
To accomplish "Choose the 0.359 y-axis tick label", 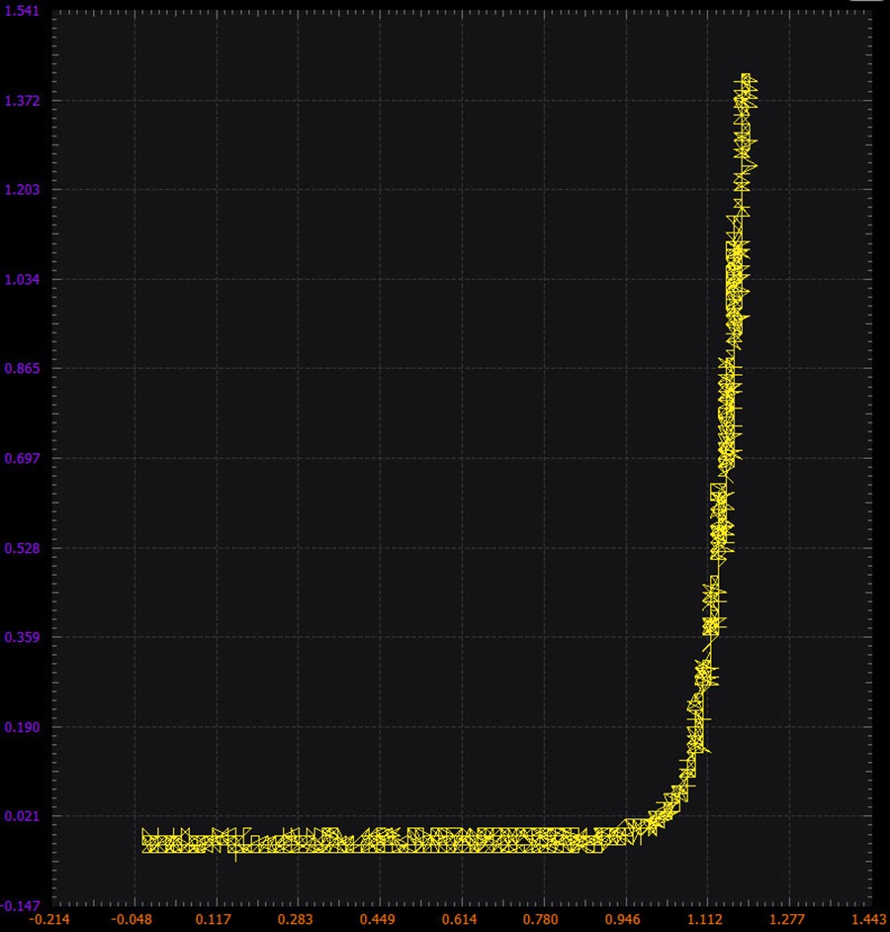I will (22, 637).
